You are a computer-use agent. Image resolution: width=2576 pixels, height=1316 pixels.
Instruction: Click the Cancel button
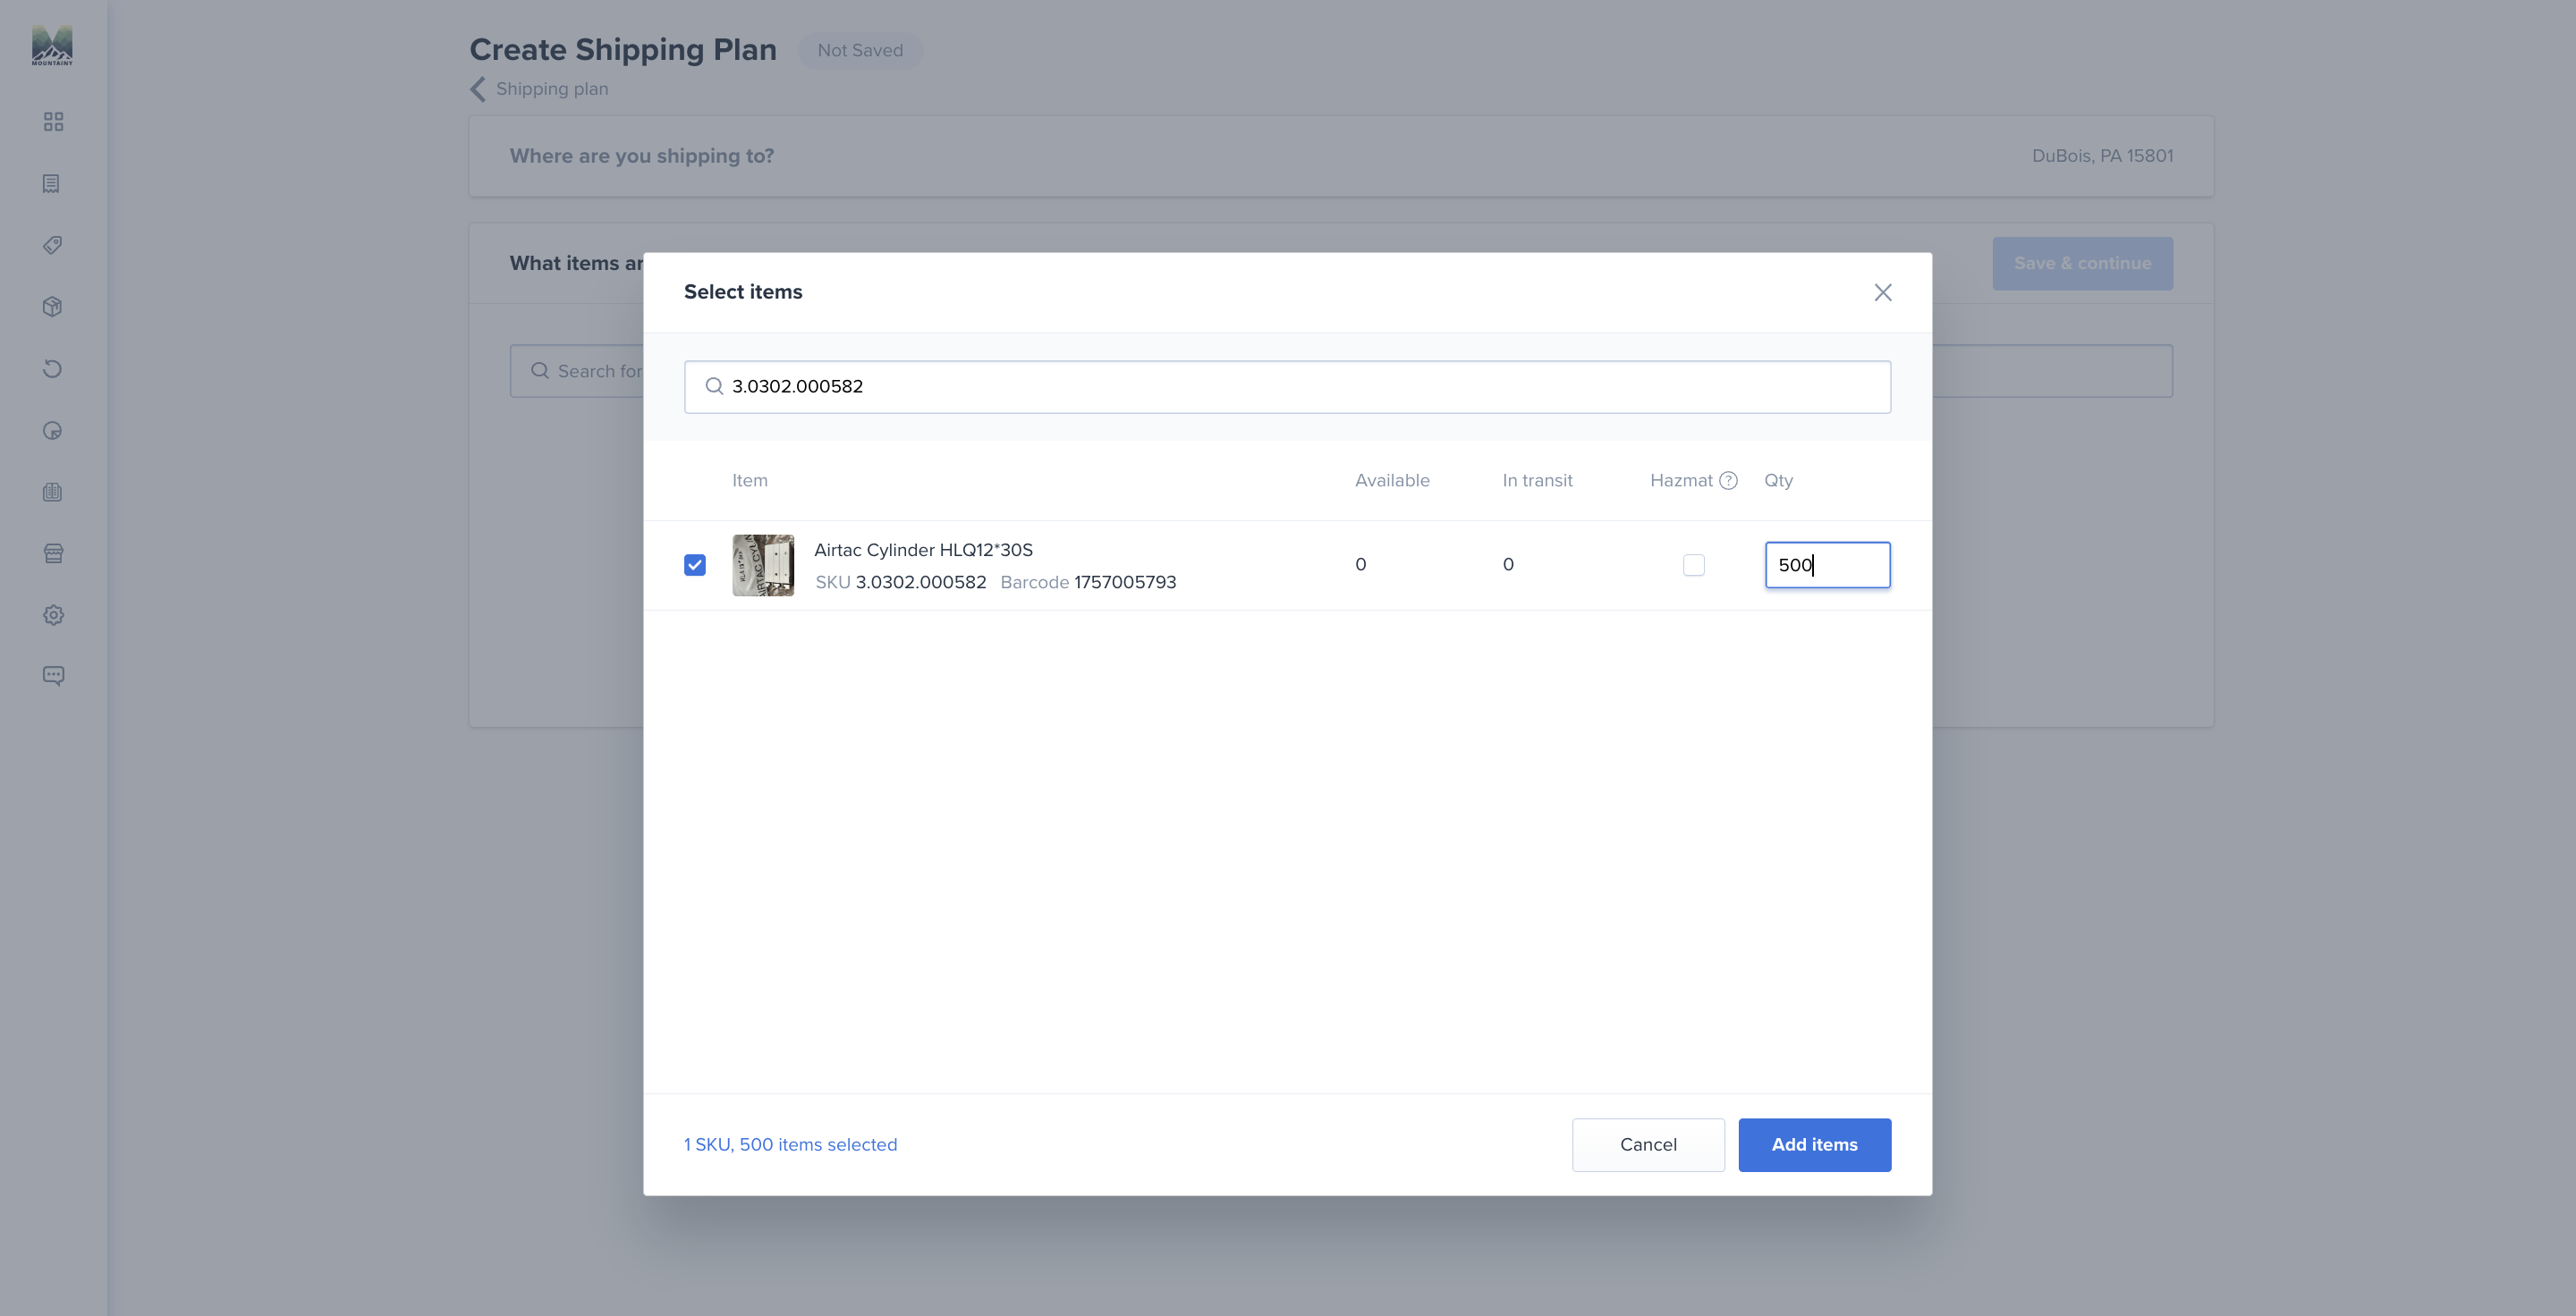pos(1648,1145)
